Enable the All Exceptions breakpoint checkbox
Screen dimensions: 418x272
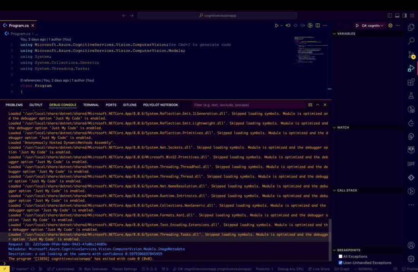340,256
